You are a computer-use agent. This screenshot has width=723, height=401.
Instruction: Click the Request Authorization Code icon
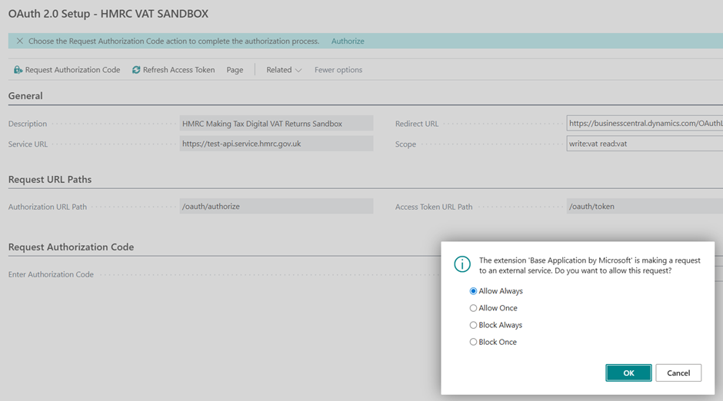[18, 69]
